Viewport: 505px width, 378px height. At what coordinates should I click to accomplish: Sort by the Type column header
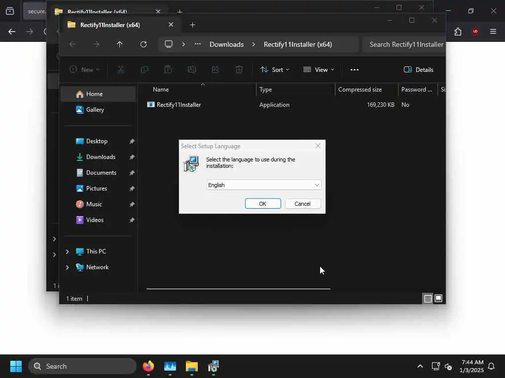(x=295, y=90)
